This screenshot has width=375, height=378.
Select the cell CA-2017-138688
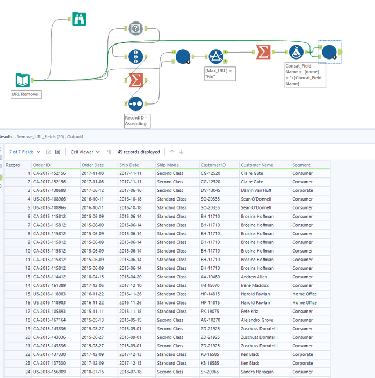56,190
